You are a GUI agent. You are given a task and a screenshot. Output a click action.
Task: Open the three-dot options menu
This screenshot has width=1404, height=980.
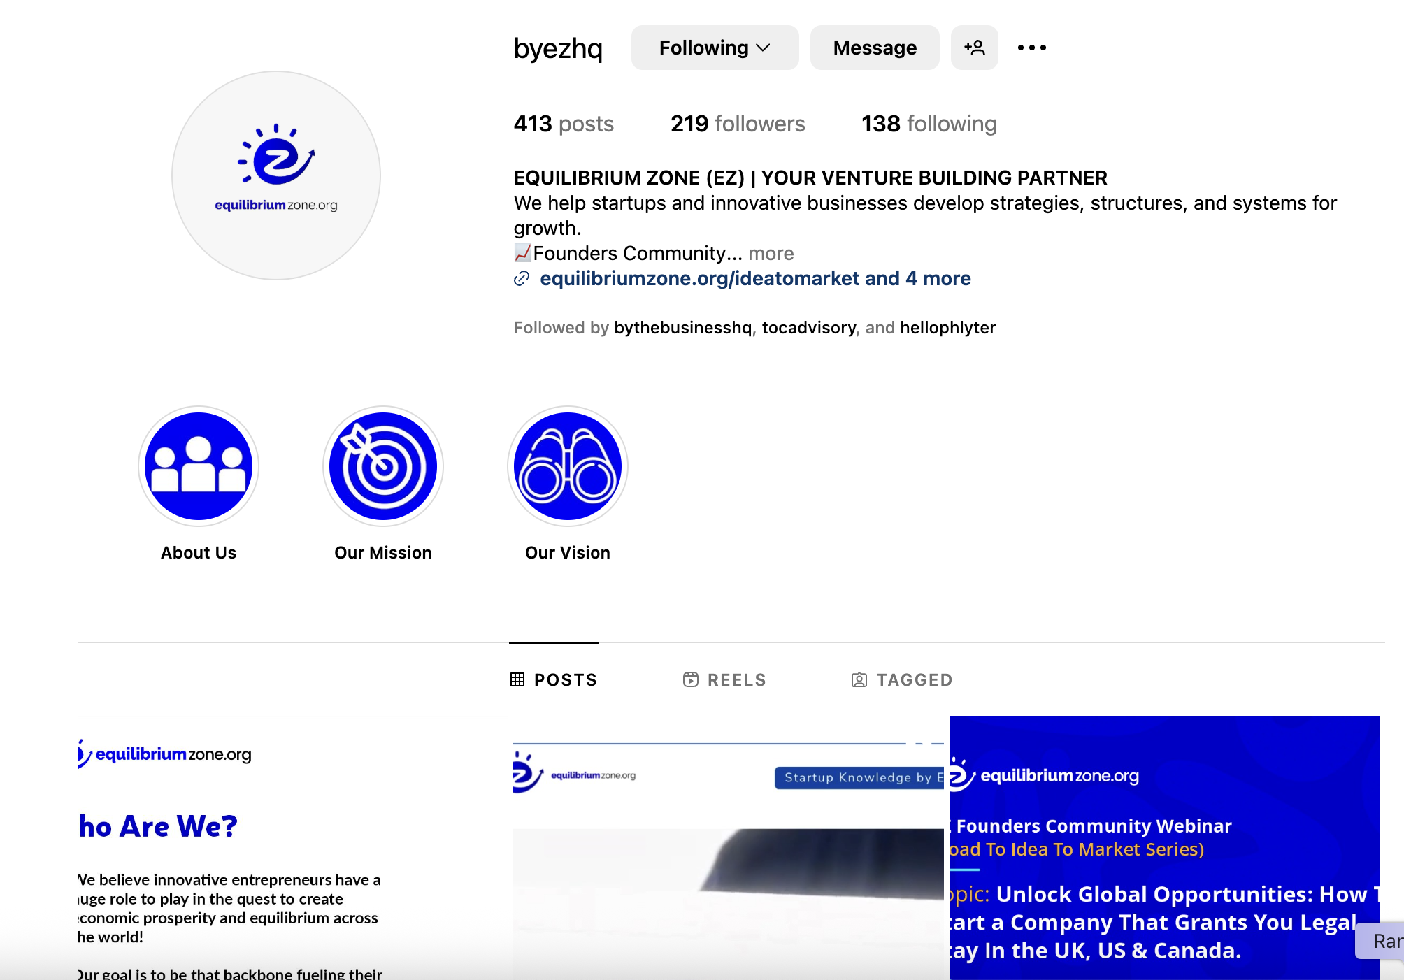click(1032, 48)
